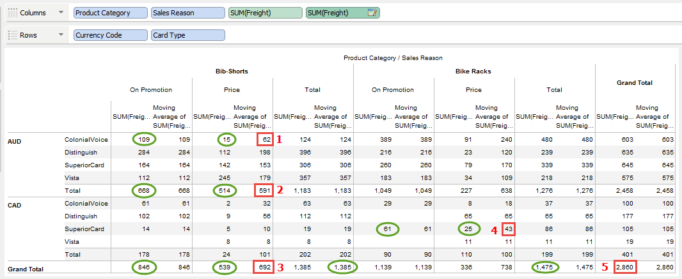Select SuperCard row label under CAD

[86, 229]
